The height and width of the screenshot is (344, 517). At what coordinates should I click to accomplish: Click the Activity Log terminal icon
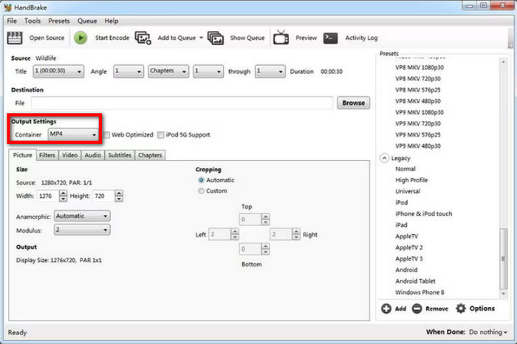(330, 38)
